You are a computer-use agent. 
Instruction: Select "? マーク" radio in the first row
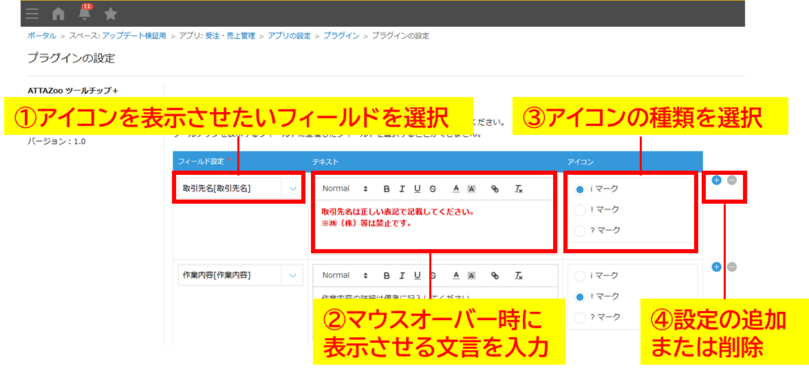click(580, 231)
